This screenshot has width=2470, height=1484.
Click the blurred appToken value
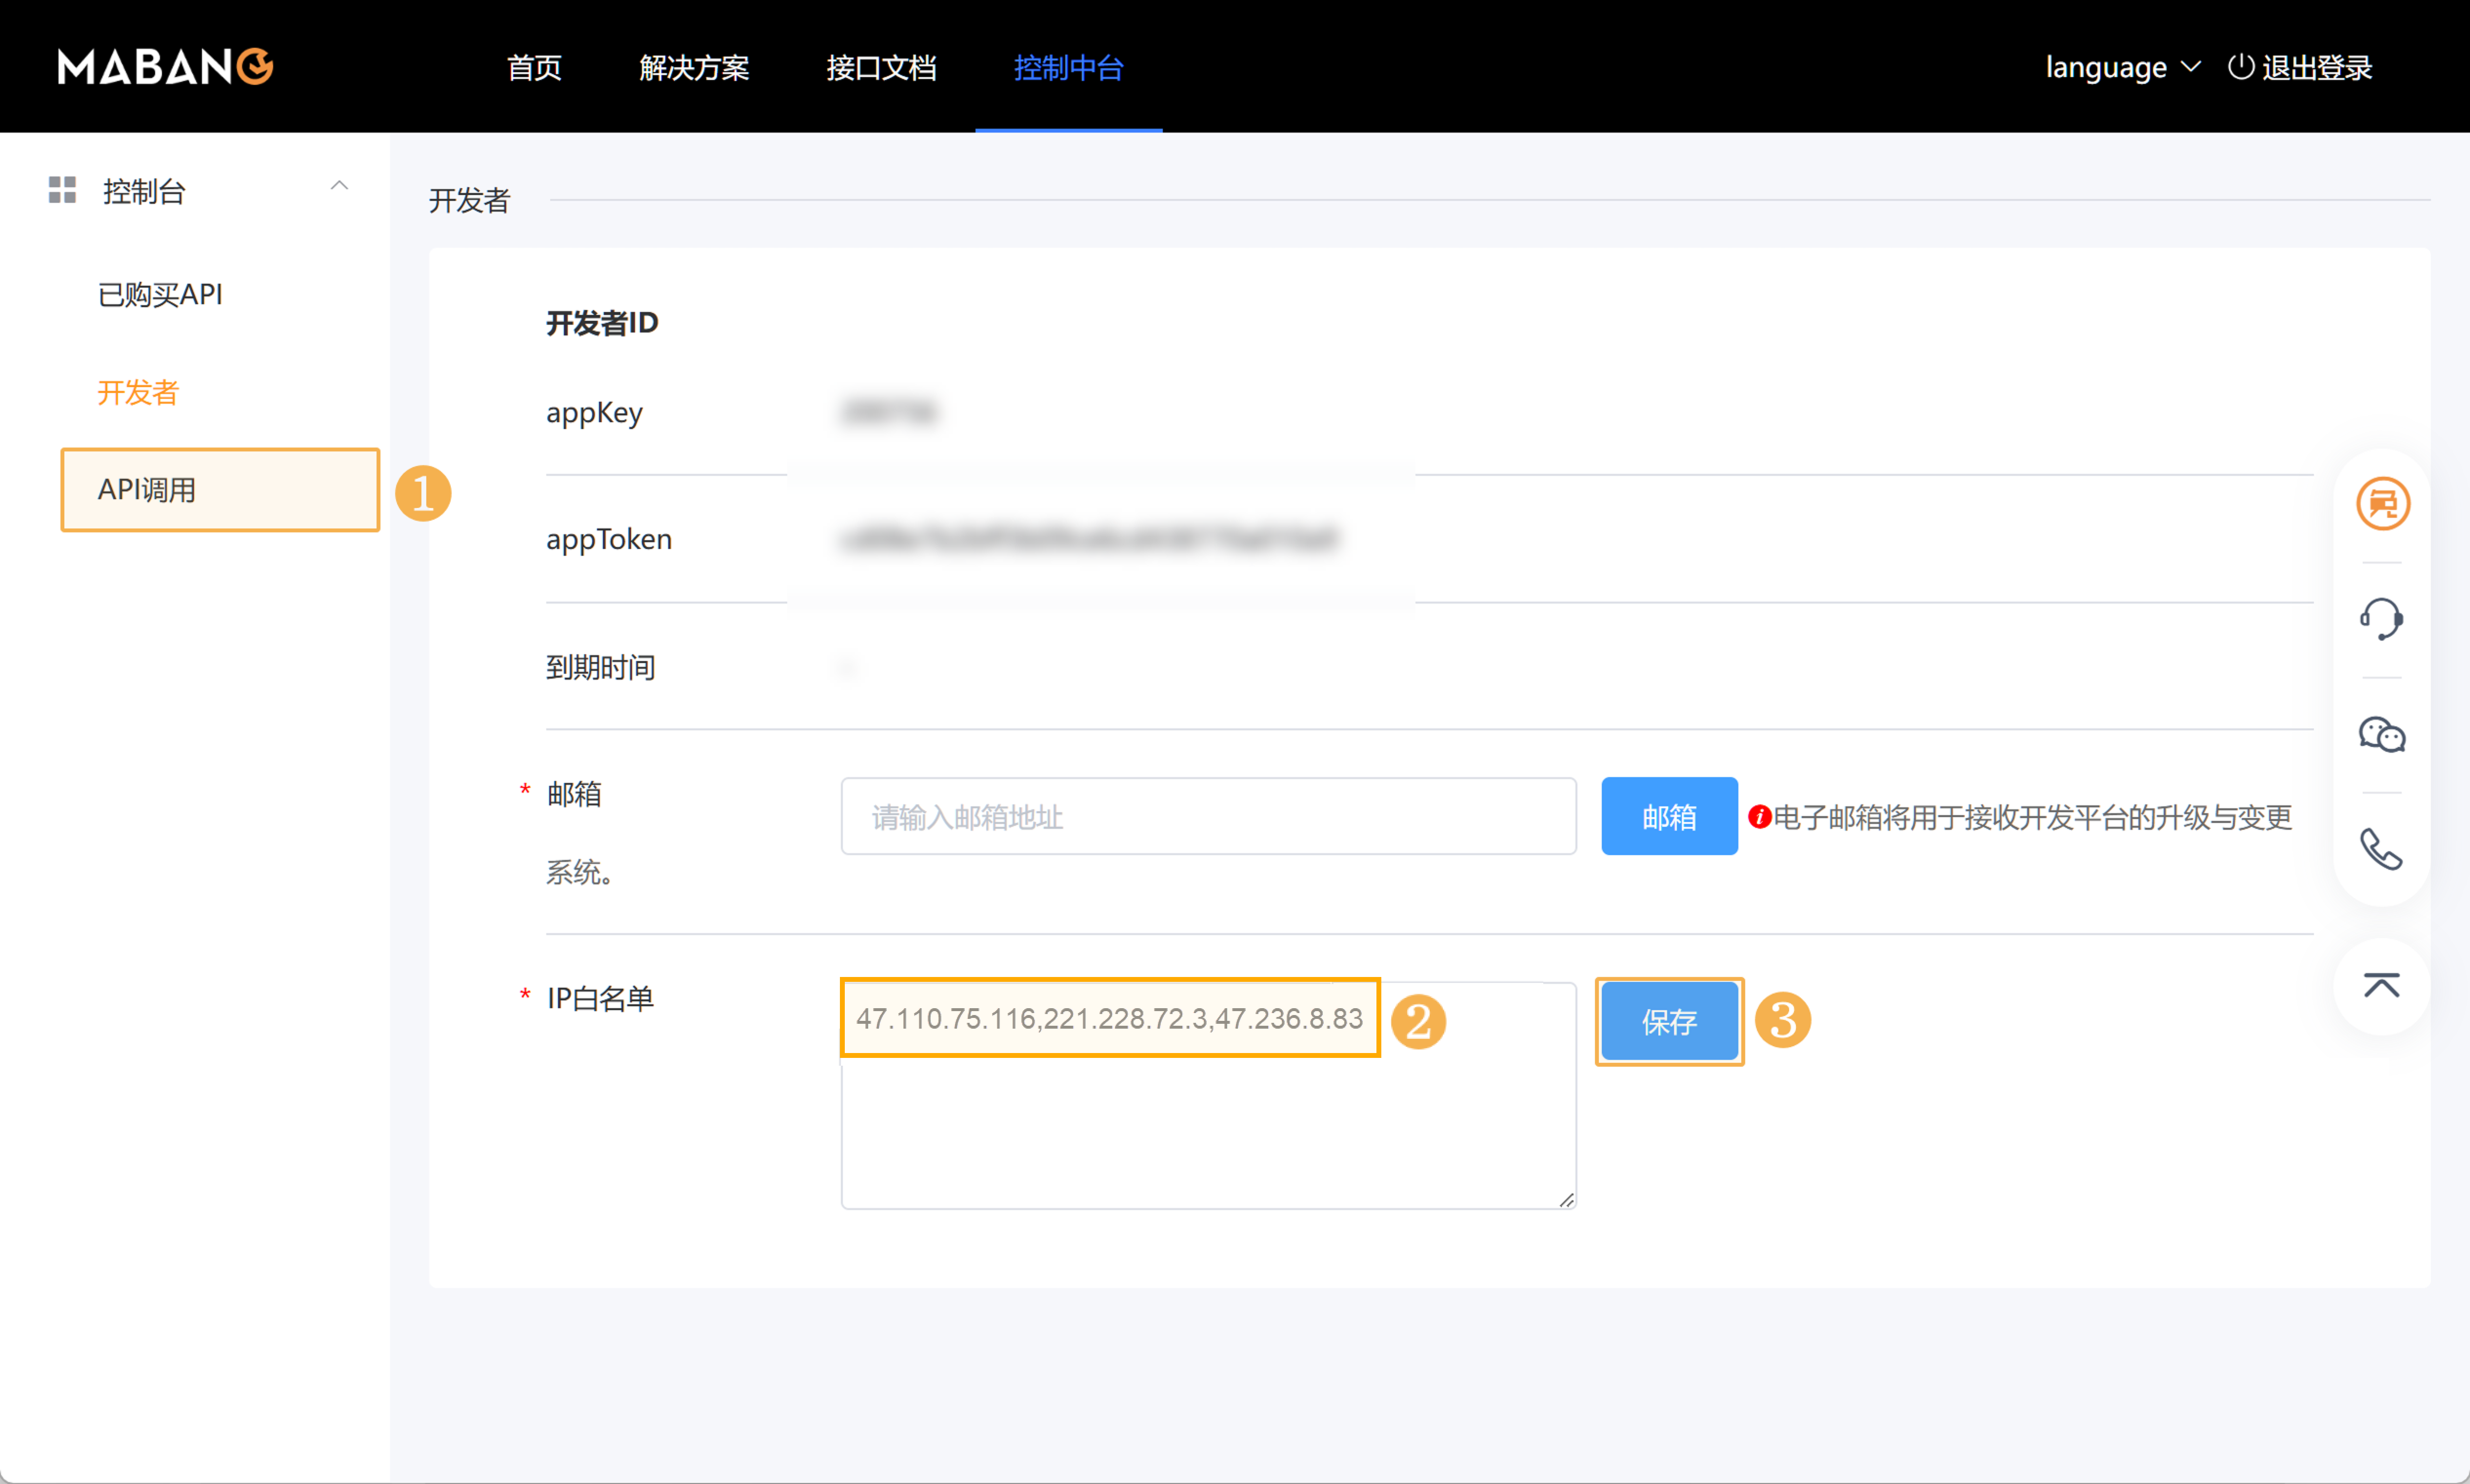pos(1089,539)
